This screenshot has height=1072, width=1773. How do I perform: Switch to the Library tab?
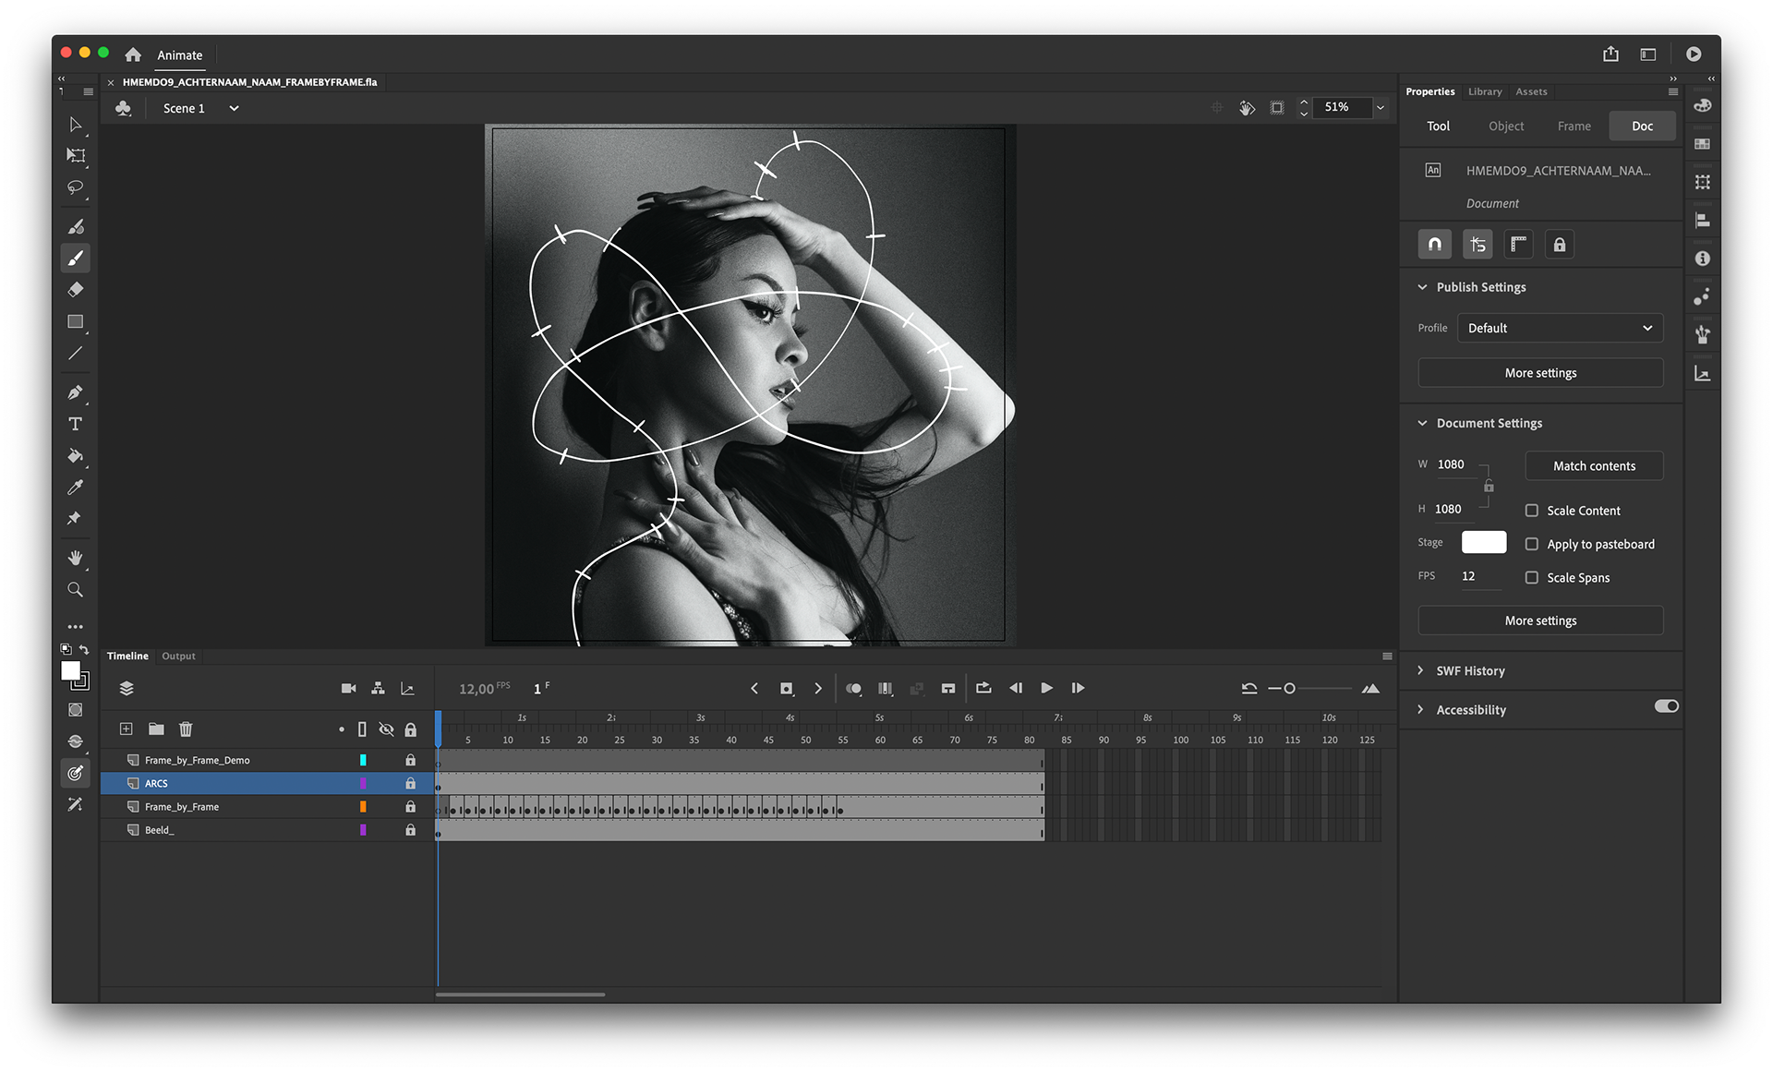(x=1485, y=91)
